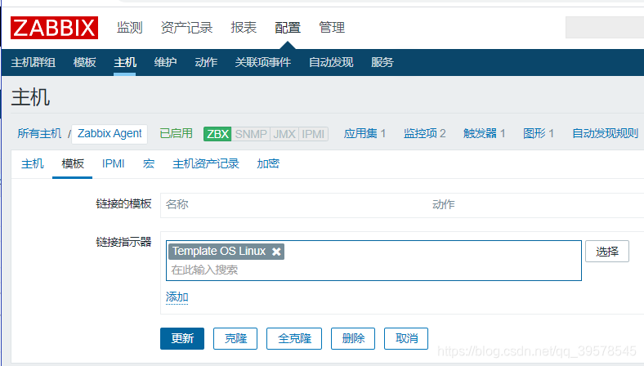Click the ZABBIX logo
Image resolution: width=644 pixels, height=366 pixels.
[x=54, y=28]
